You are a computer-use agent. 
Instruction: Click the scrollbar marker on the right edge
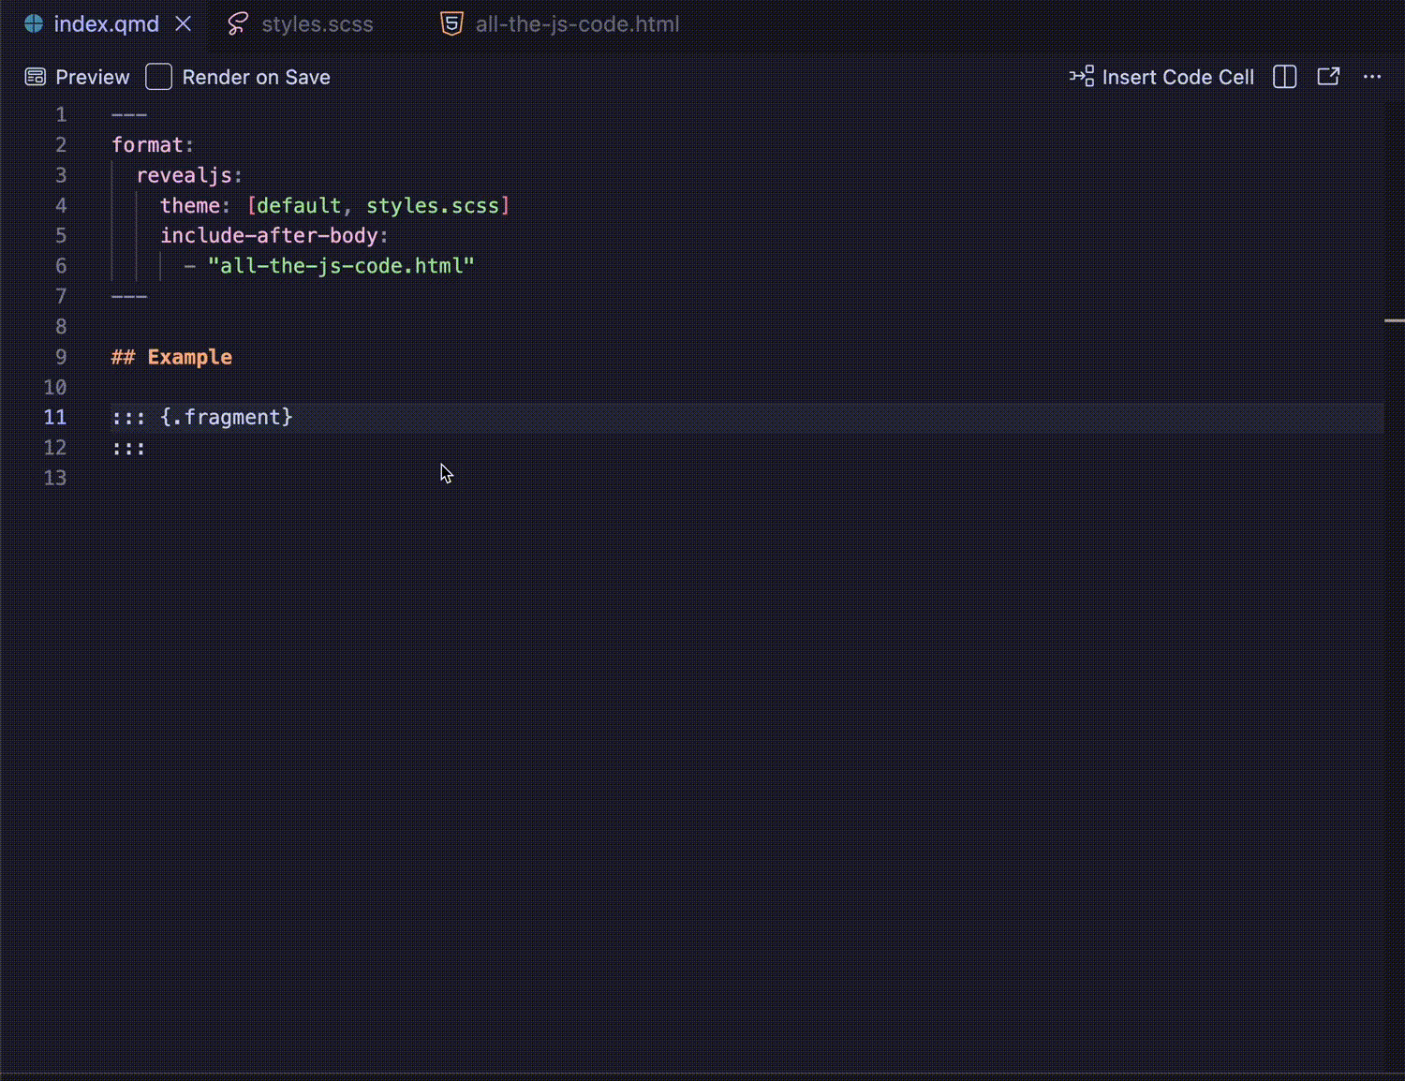tap(1394, 320)
